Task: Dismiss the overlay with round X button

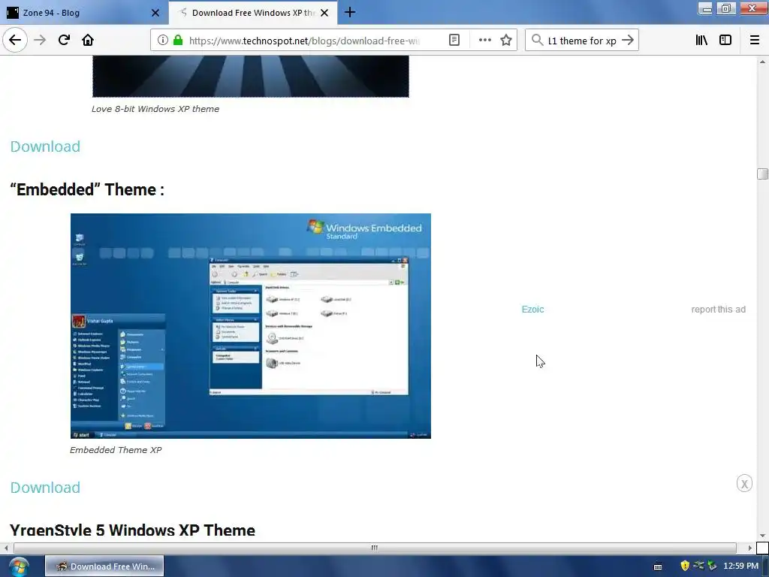Action: pyautogui.click(x=744, y=484)
